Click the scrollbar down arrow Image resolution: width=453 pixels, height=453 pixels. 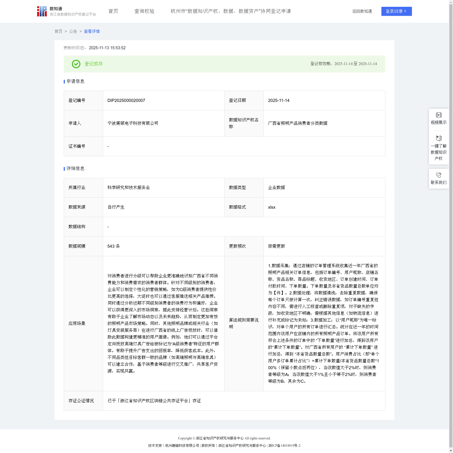click(451, 450)
